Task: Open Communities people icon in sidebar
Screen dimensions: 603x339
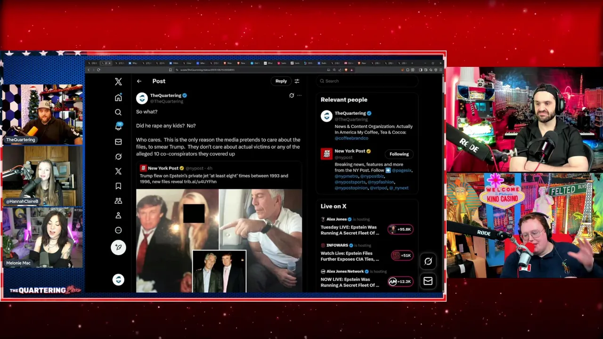Action: point(118,201)
